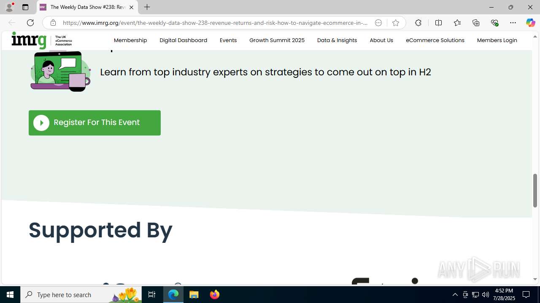
Task: Click the volume speaker tray icon
Action: (x=486, y=295)
